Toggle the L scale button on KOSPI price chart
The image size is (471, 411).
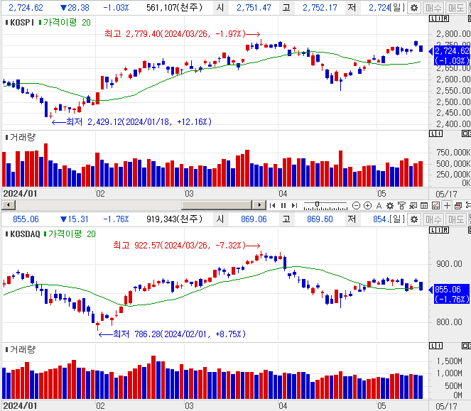[x=433, y=18]
